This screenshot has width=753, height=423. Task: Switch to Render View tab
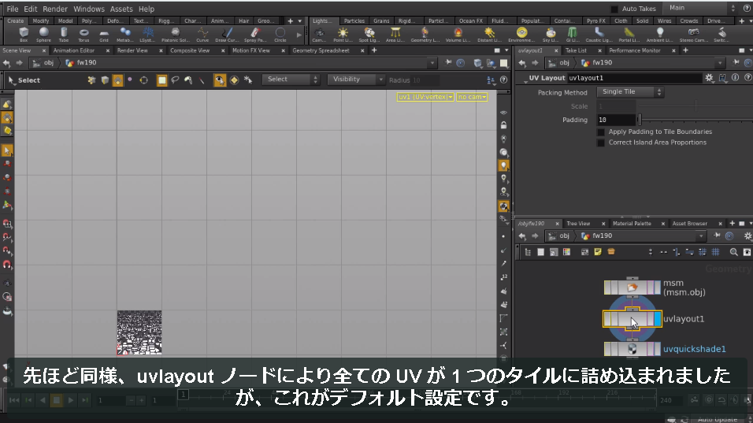[132, 50]
